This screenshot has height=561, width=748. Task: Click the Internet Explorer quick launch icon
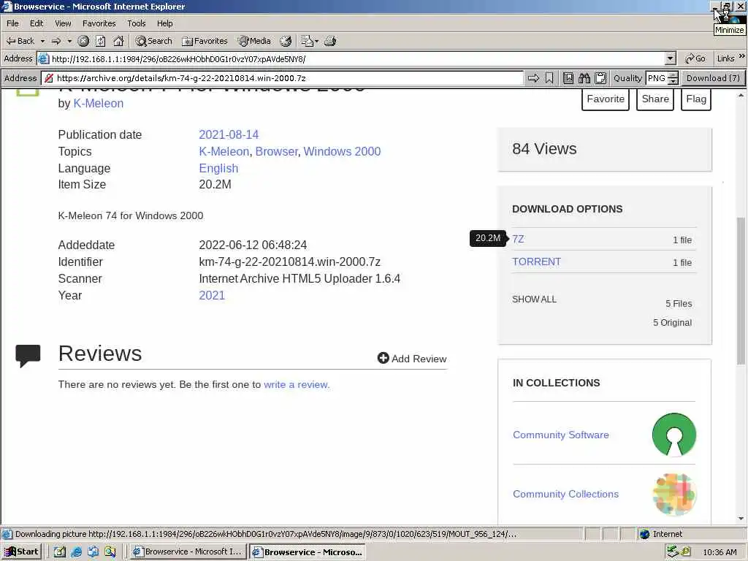76,552
